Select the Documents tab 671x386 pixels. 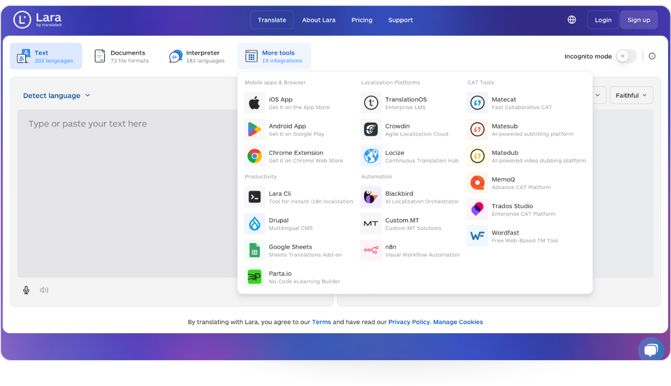pyautogui.click(x=122, y=56)
